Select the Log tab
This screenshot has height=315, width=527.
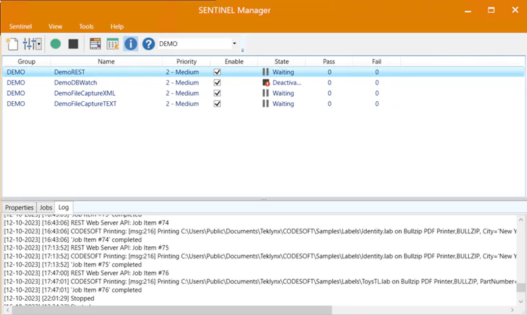click(64, 207)
